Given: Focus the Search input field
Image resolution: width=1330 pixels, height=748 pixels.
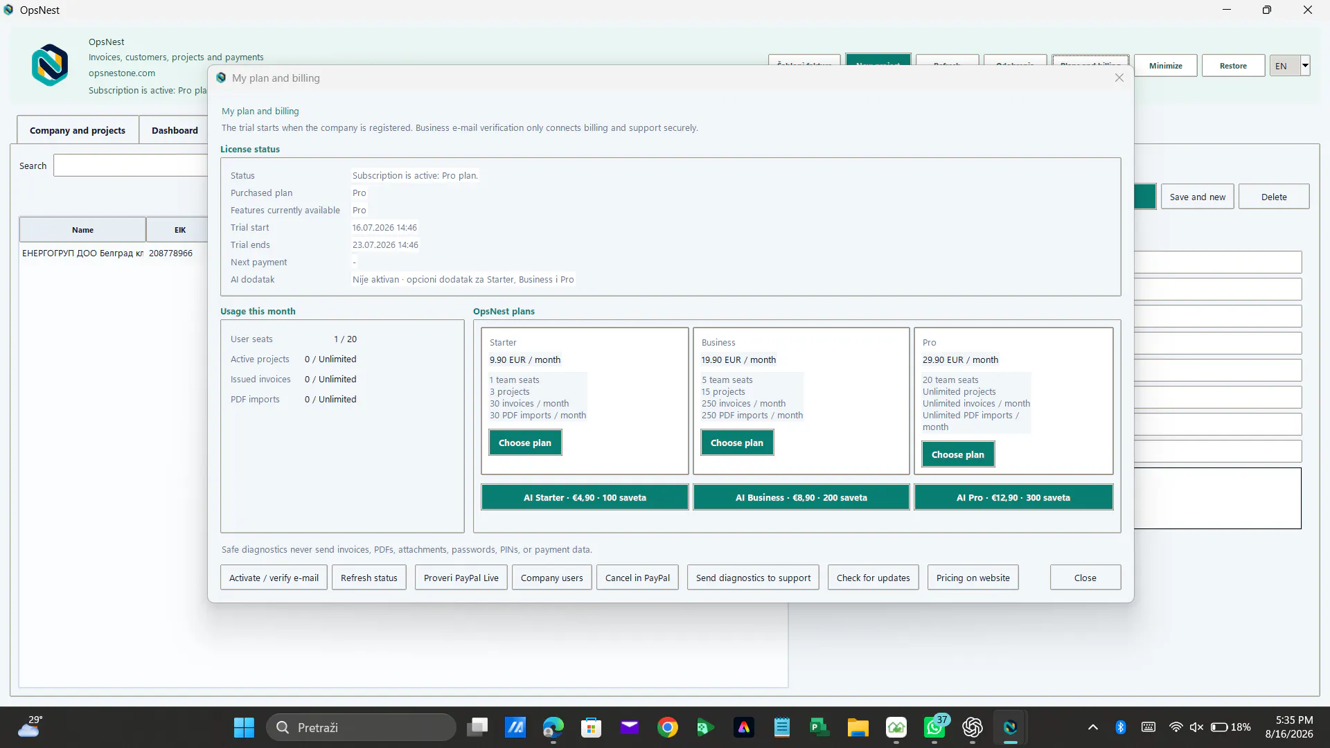Looking at the screenshot, I should [x=130, y=166].
